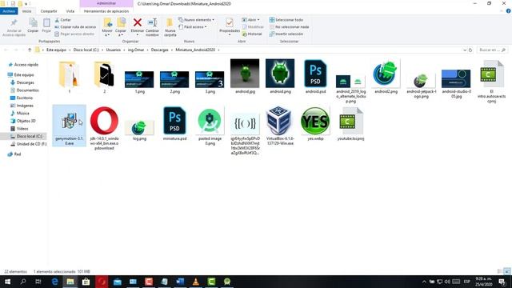Screen dimensions: 512x288
Task: Click Seleccionar todo
Action: pos(286,20)
